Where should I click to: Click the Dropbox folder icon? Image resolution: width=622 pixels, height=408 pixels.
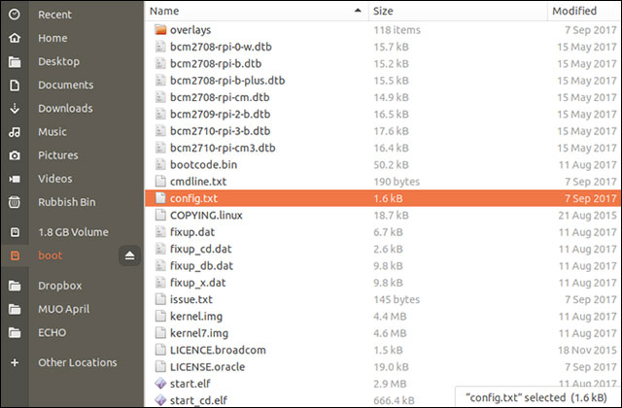point(15,286)
